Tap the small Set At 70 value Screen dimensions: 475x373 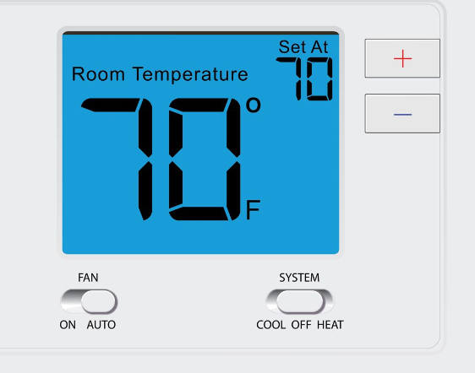pos(304,78)
